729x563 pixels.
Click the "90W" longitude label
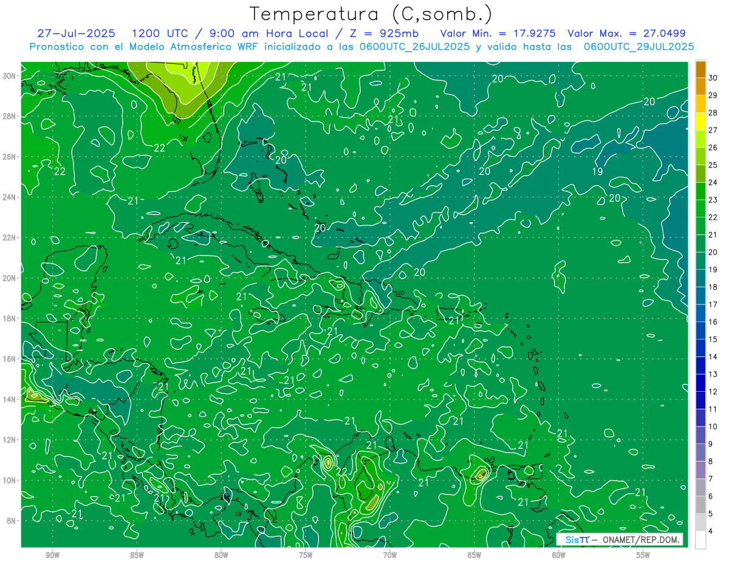[53, 555]
